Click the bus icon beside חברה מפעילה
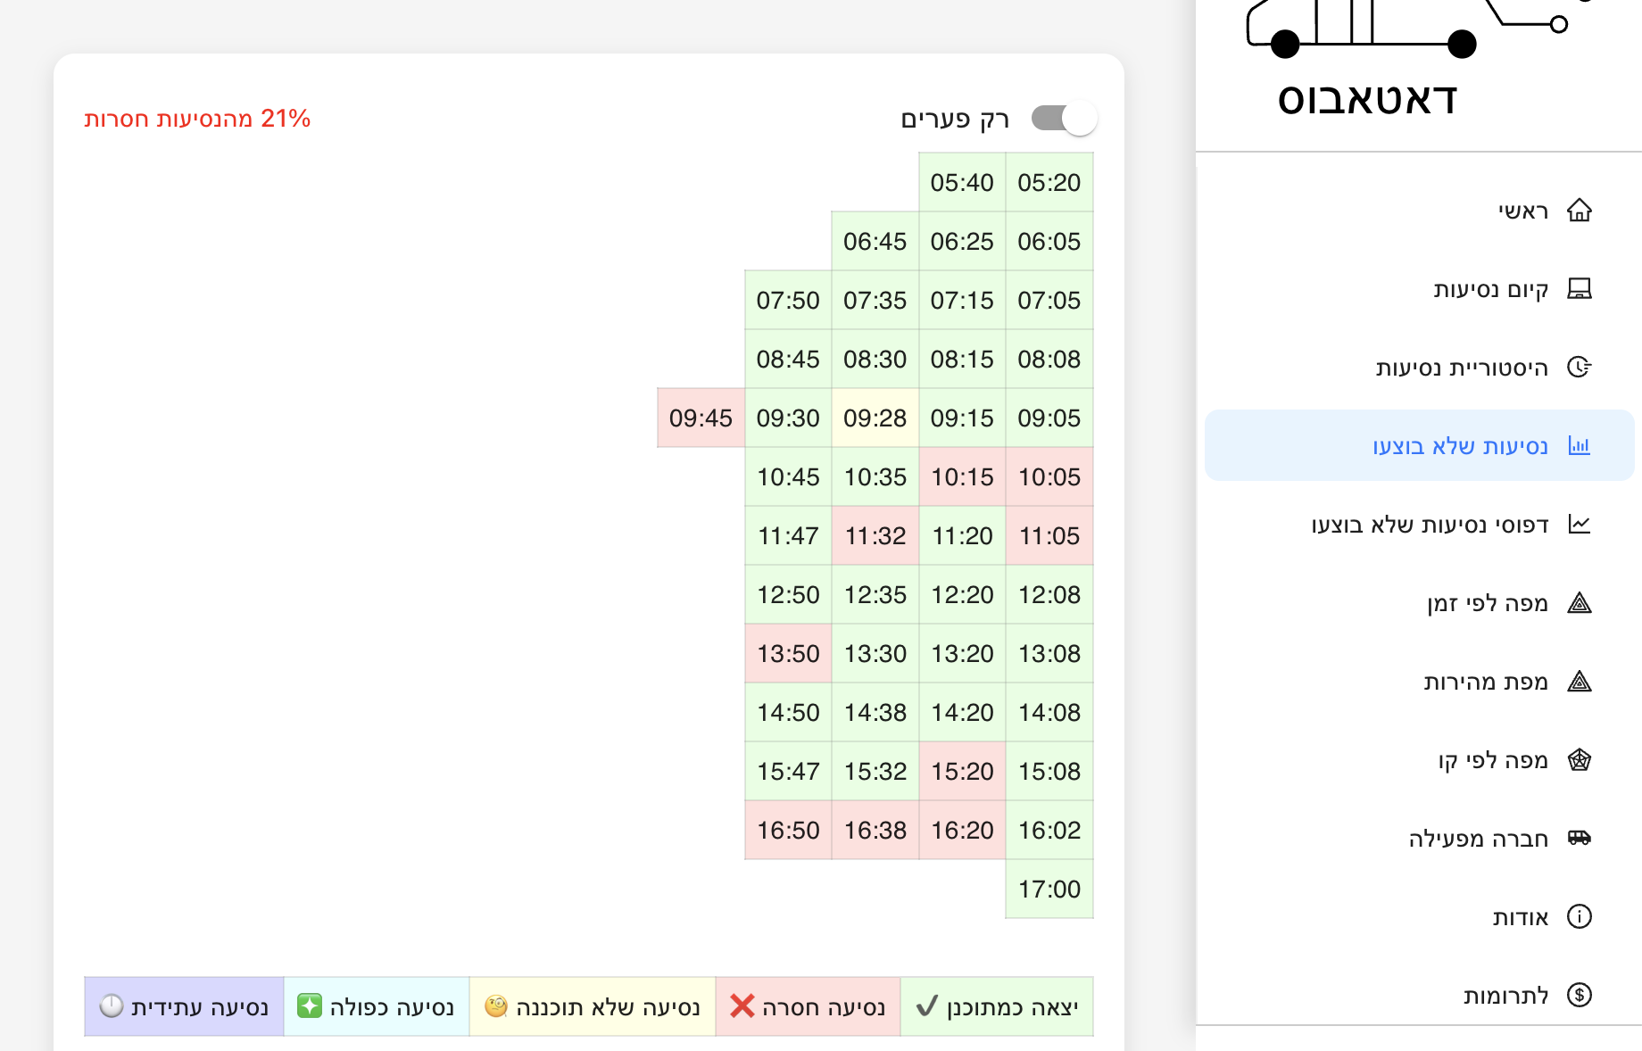 [1579, 839]
